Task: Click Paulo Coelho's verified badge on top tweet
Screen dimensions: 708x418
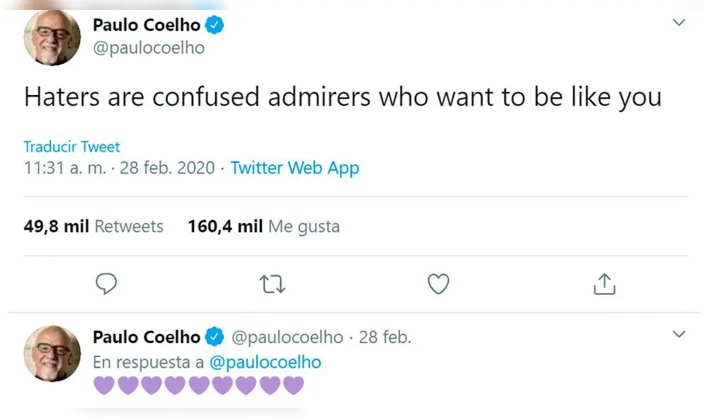Action: 212,24
